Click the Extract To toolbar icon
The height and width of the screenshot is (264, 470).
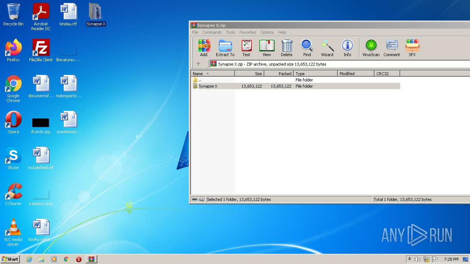pos(225,48)
